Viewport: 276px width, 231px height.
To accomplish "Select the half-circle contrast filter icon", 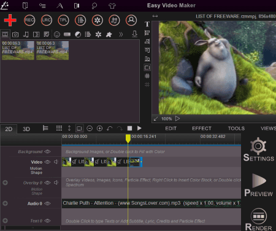I will (78, 34).
